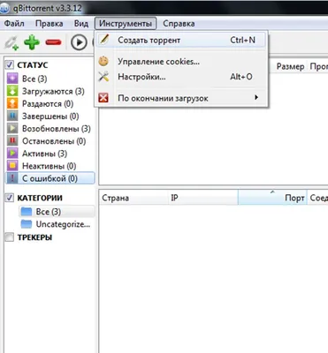Click the red X icon beside По окончании загрузок

(x=103, y=98)
